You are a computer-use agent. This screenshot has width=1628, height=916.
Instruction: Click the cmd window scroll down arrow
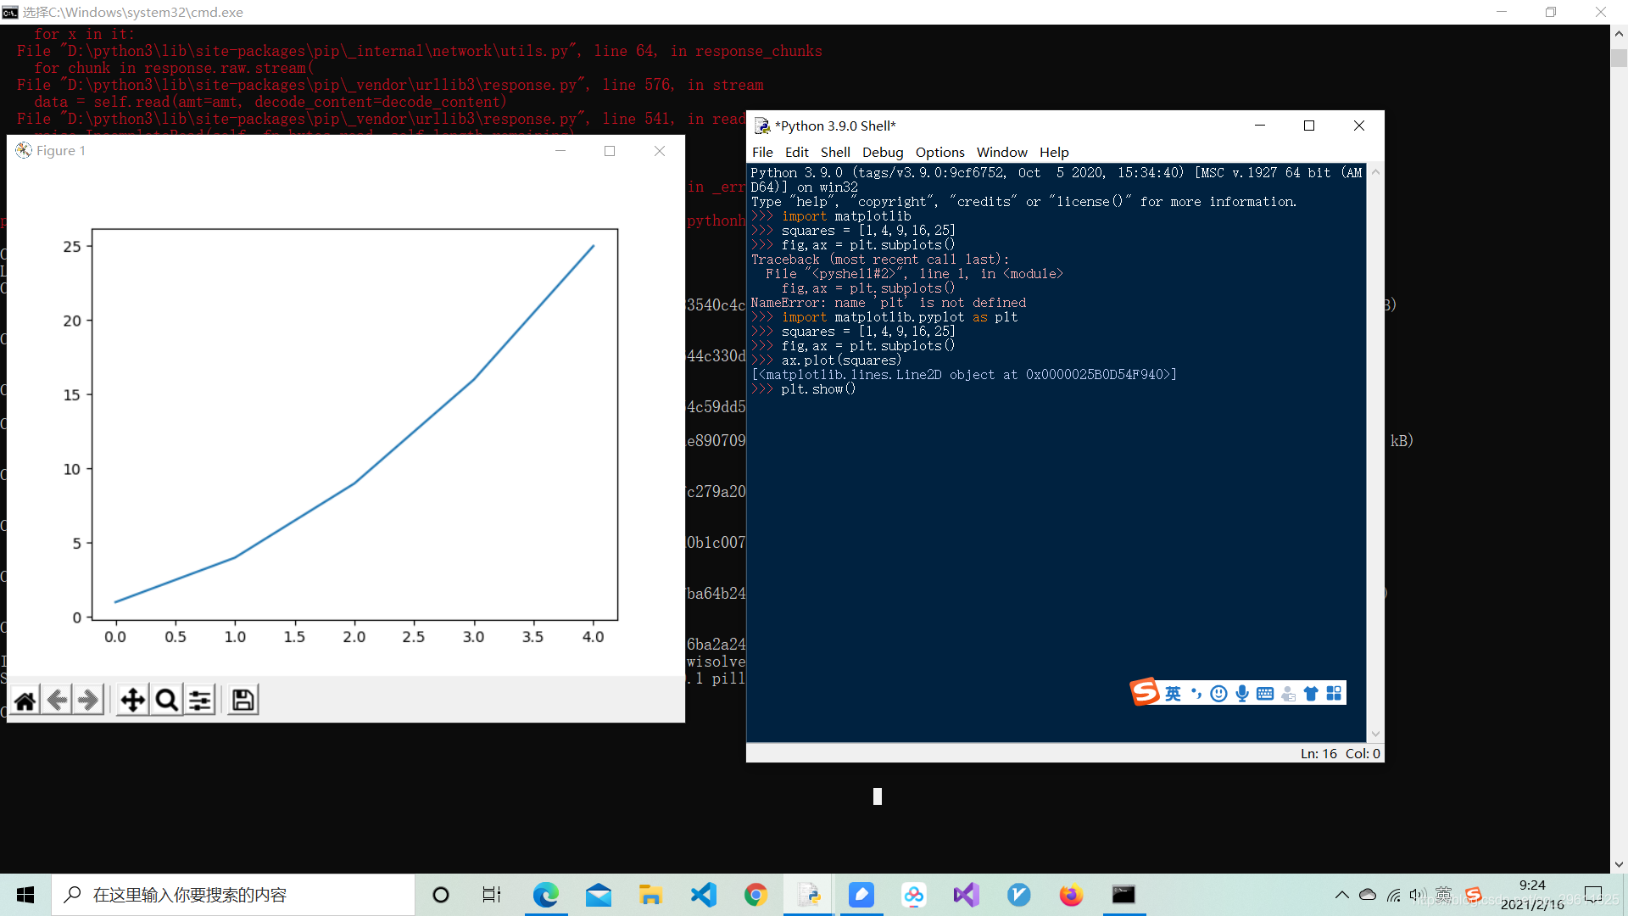click(1619, 865)
